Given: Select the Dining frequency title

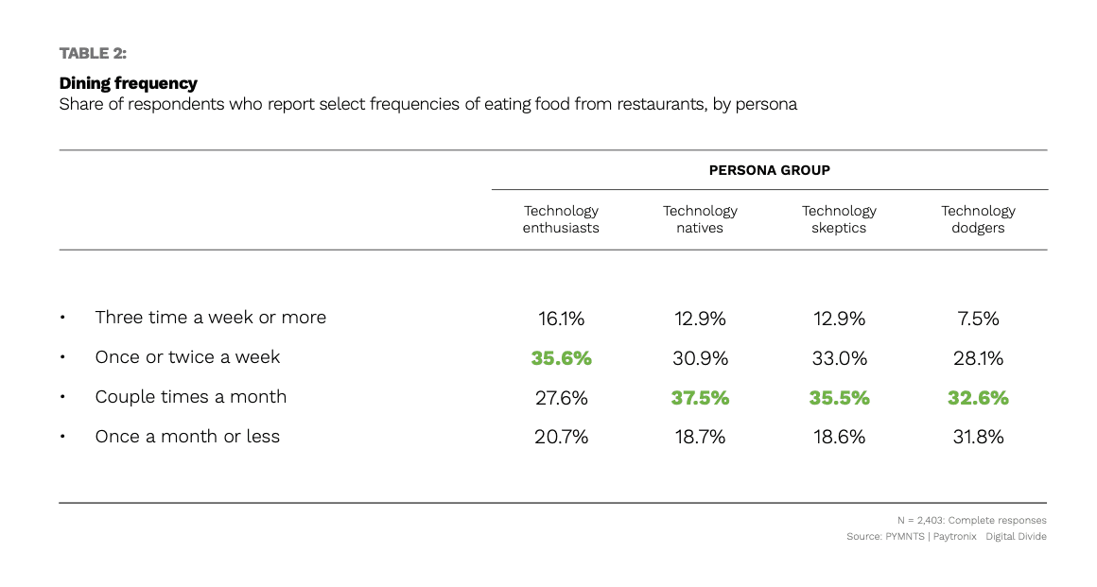Looking at the screenshot, I should [x=129, y=83].
